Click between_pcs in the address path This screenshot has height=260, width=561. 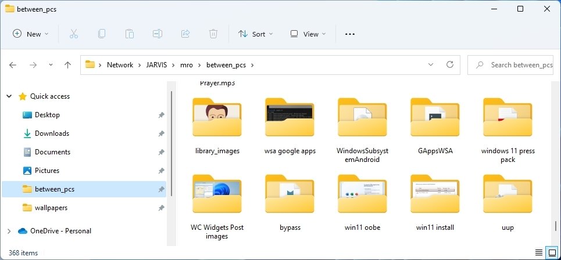(x=226, y=65)
